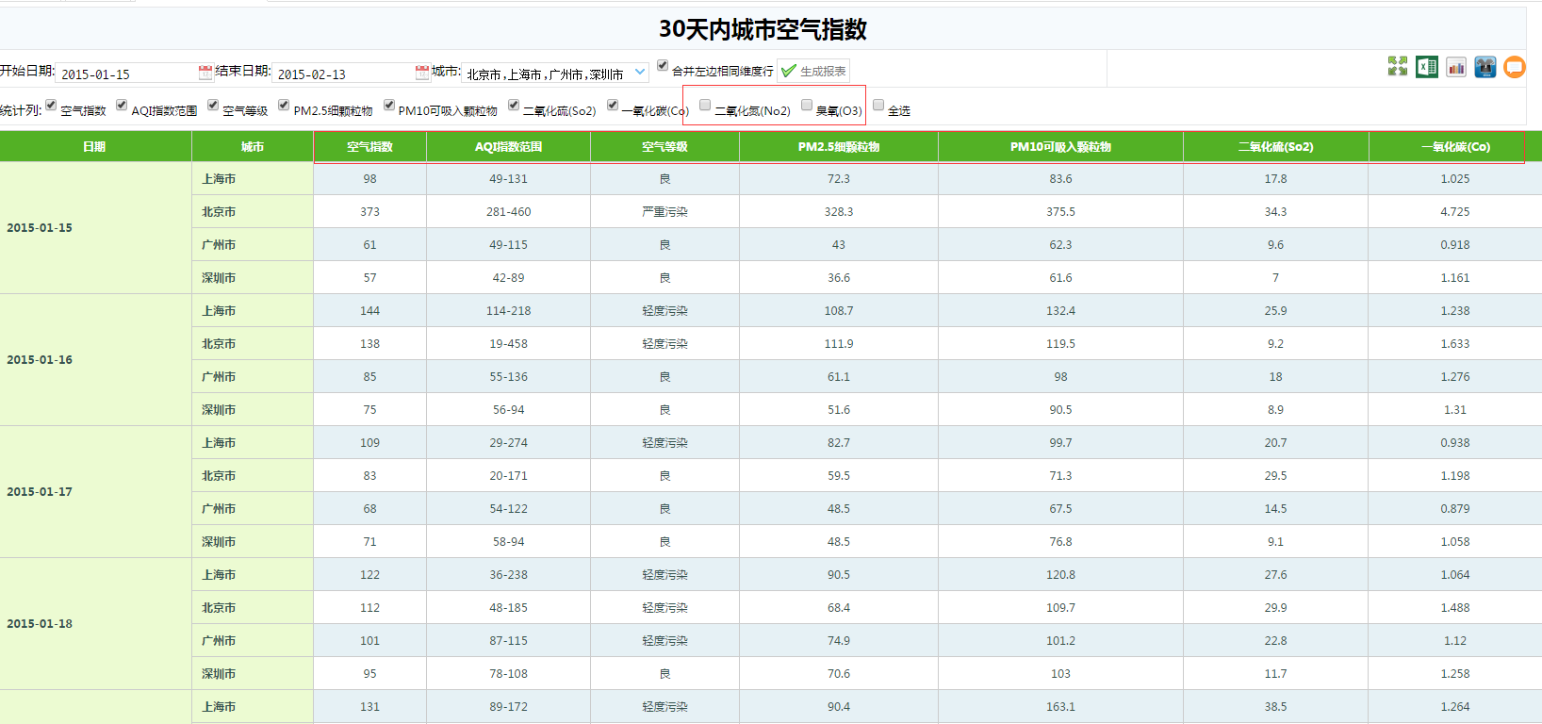Enable the 二氧化氮(No2) checkbox
Viewport: 1542px width, 724px height.
click(705, 106)
